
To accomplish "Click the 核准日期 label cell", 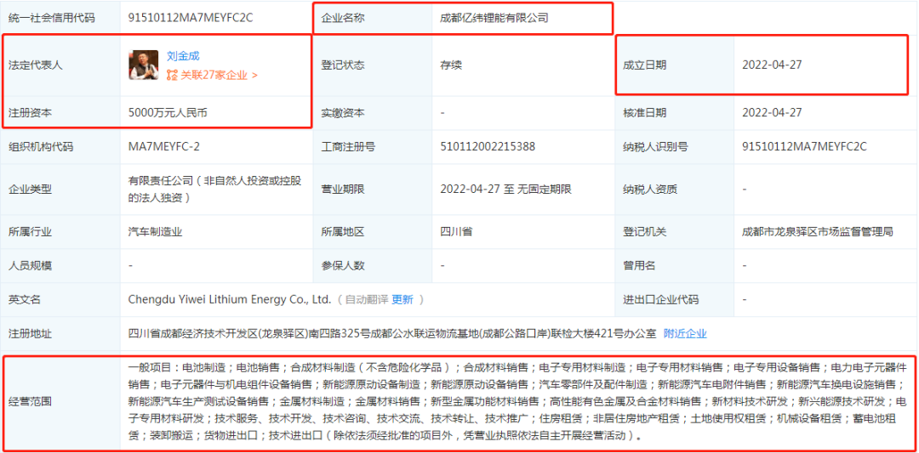I will point(674,112).
